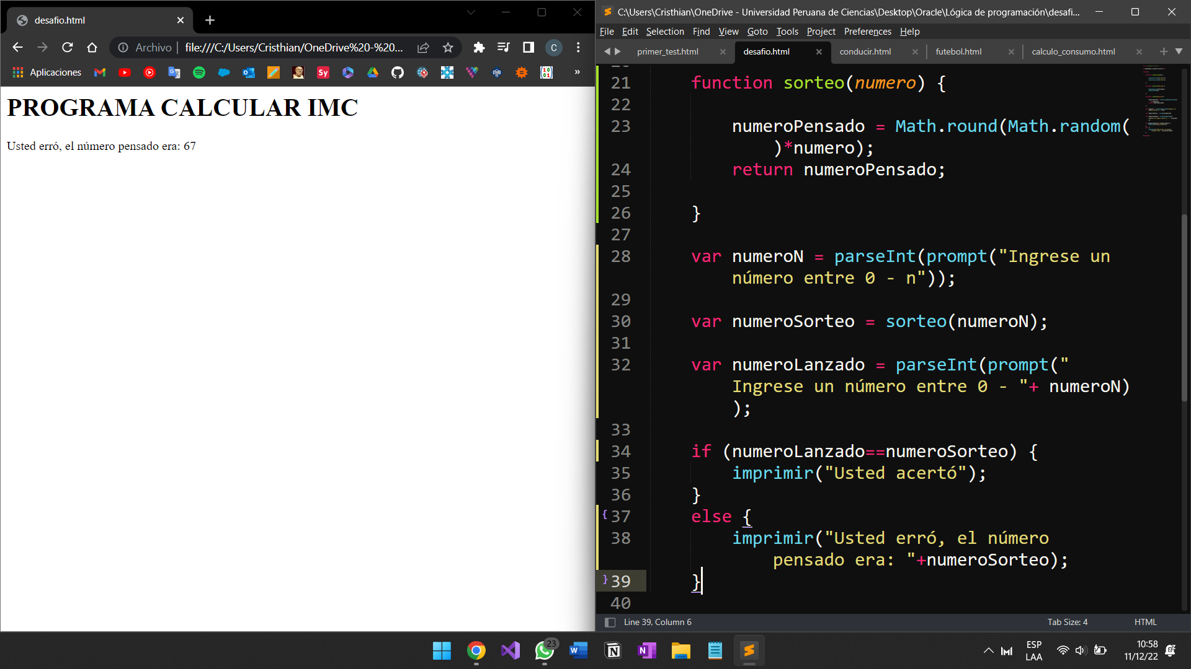Fold code at line 37 gutter arrow
Image resolution: width=1191 pixels, height=669 pixels.
[x=605, y=514]
